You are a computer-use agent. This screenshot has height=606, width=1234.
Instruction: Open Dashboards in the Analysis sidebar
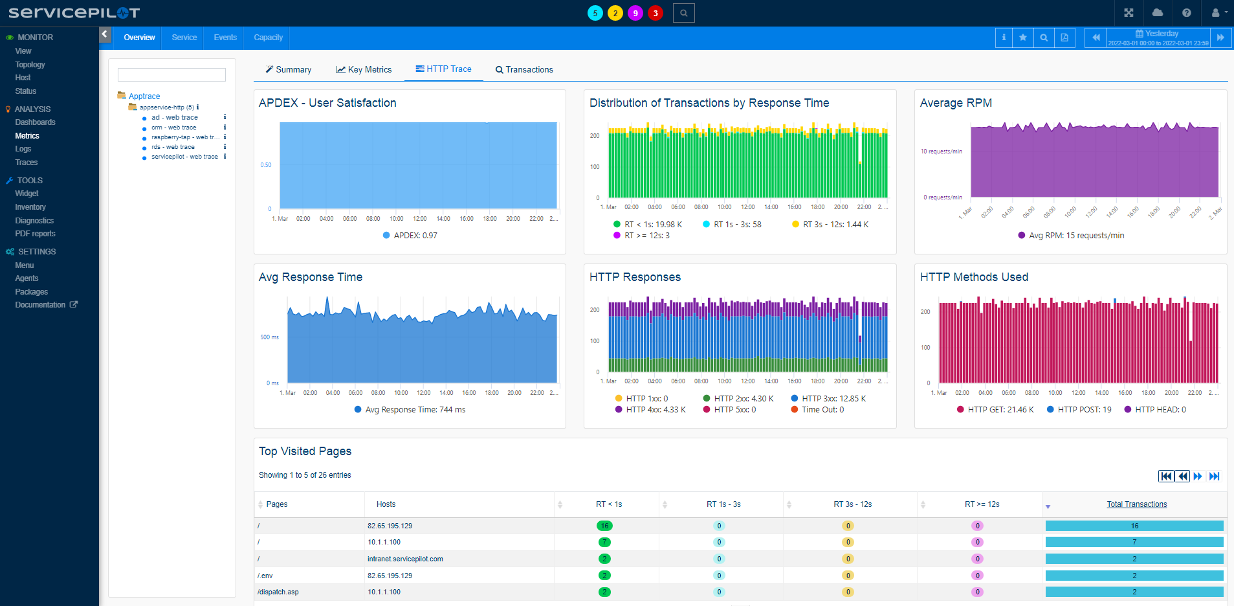tap(36, 122)
